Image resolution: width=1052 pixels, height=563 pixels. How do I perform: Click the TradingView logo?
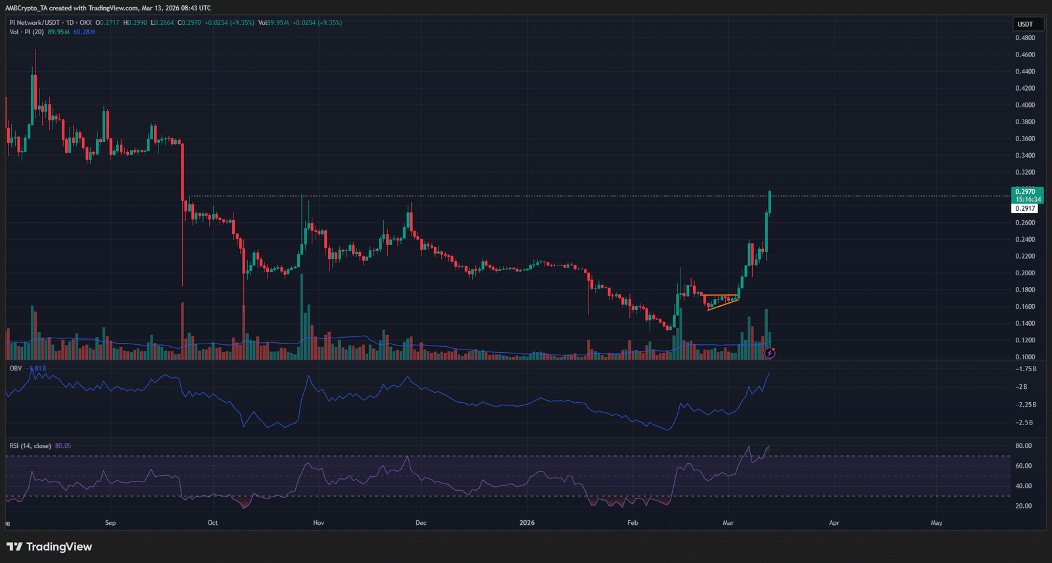(x=49, y=547)
